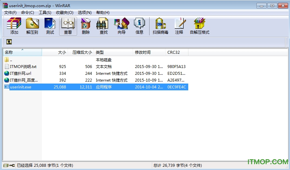Click CRC32 value 980F5A13
Image resolution: width=290 pixels, height=170 pixels.
(177, 66)
